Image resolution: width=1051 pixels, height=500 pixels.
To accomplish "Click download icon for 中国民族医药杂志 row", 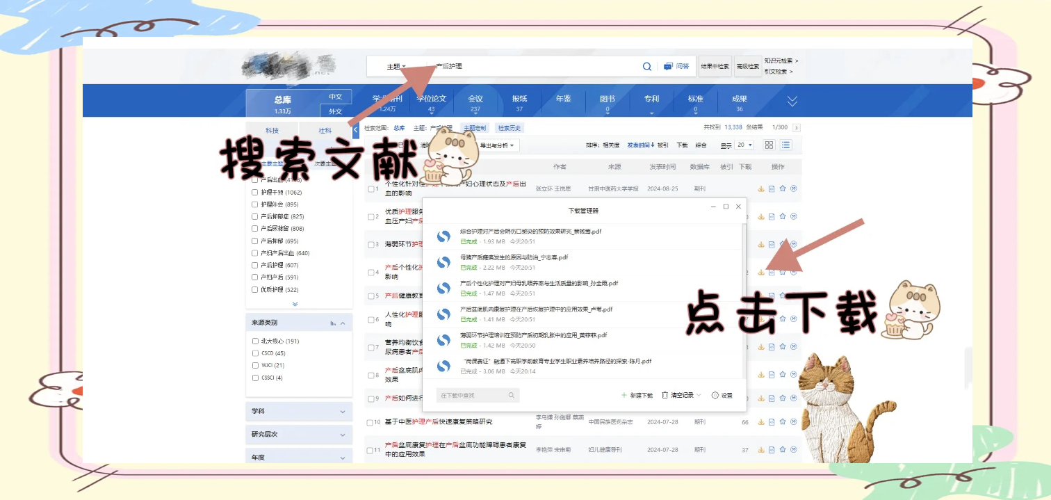I will [x=760, y=422].
